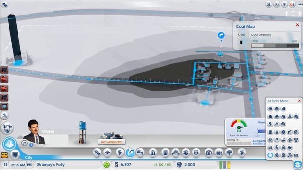303x170 pixels.
Task: Click the sunglasses face advisor icon
Action: [x=4, y=155]
